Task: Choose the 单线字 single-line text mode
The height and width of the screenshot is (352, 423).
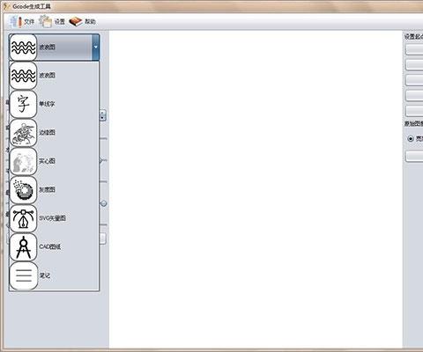Action: (x=55, y=104)
